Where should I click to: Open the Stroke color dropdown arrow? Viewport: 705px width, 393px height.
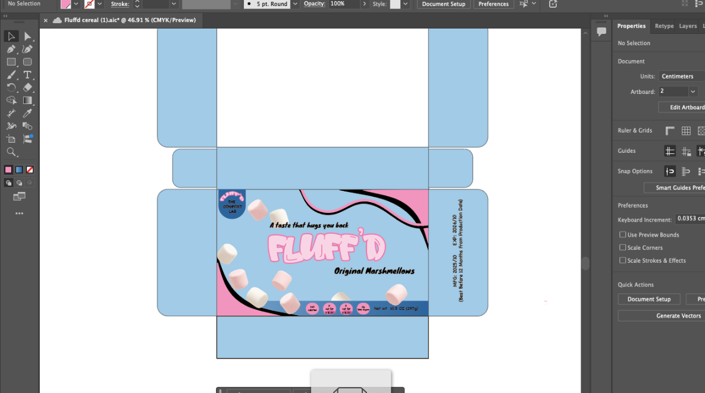pos(100,4)
